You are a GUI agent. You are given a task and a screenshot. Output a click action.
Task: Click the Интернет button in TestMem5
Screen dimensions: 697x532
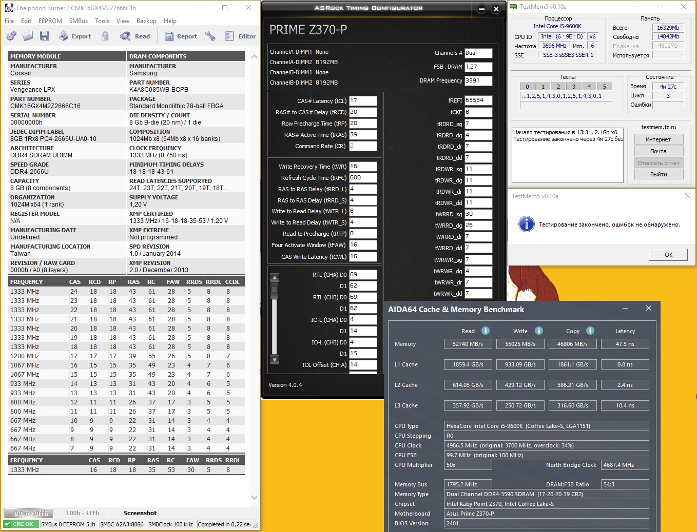tap(659, 139)
